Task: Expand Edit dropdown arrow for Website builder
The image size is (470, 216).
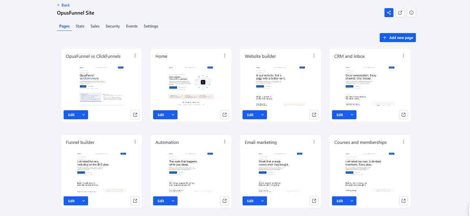Action: pyautogui.click(x=263, y=115)
